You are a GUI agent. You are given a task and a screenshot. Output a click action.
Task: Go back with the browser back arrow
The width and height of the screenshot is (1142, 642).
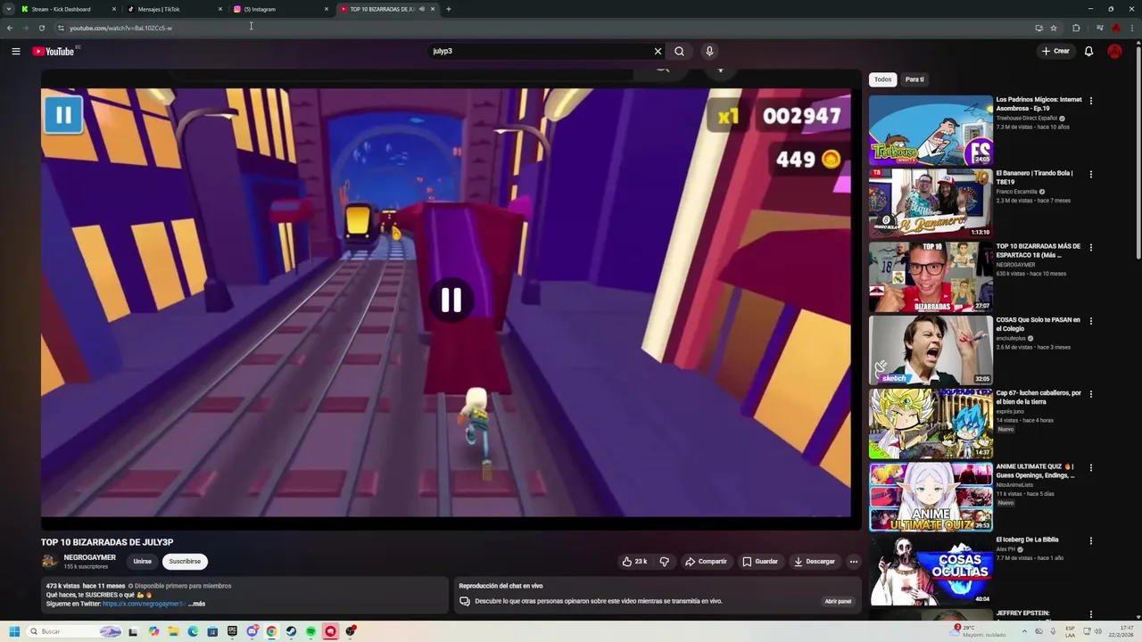(x=10, y=28)
